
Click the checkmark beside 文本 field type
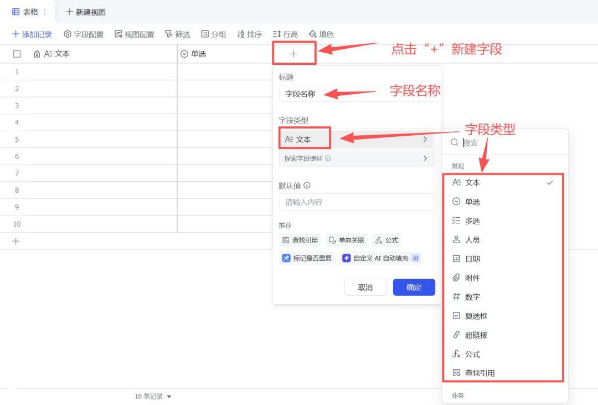click(550, 182)
